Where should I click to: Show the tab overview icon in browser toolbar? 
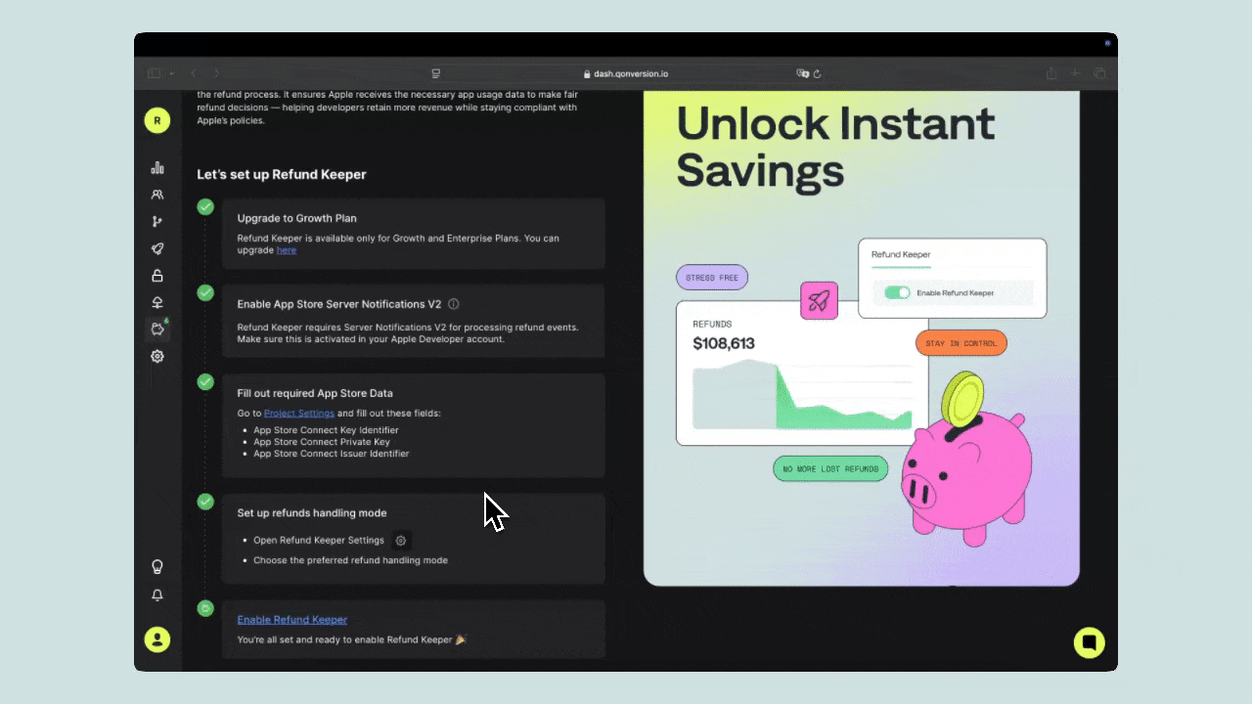click(1099, 73)
